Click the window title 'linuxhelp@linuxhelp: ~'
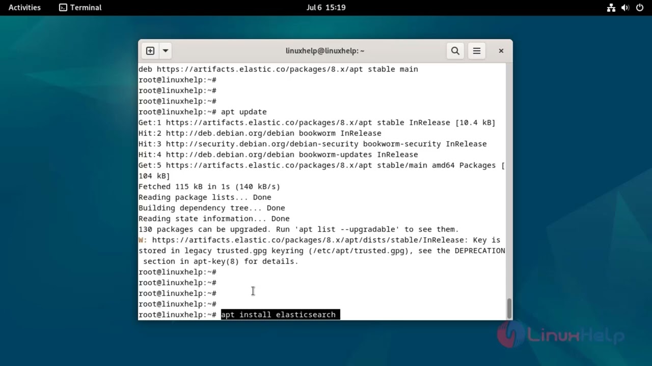Viewport: 652px width, 366px height. 325,51
